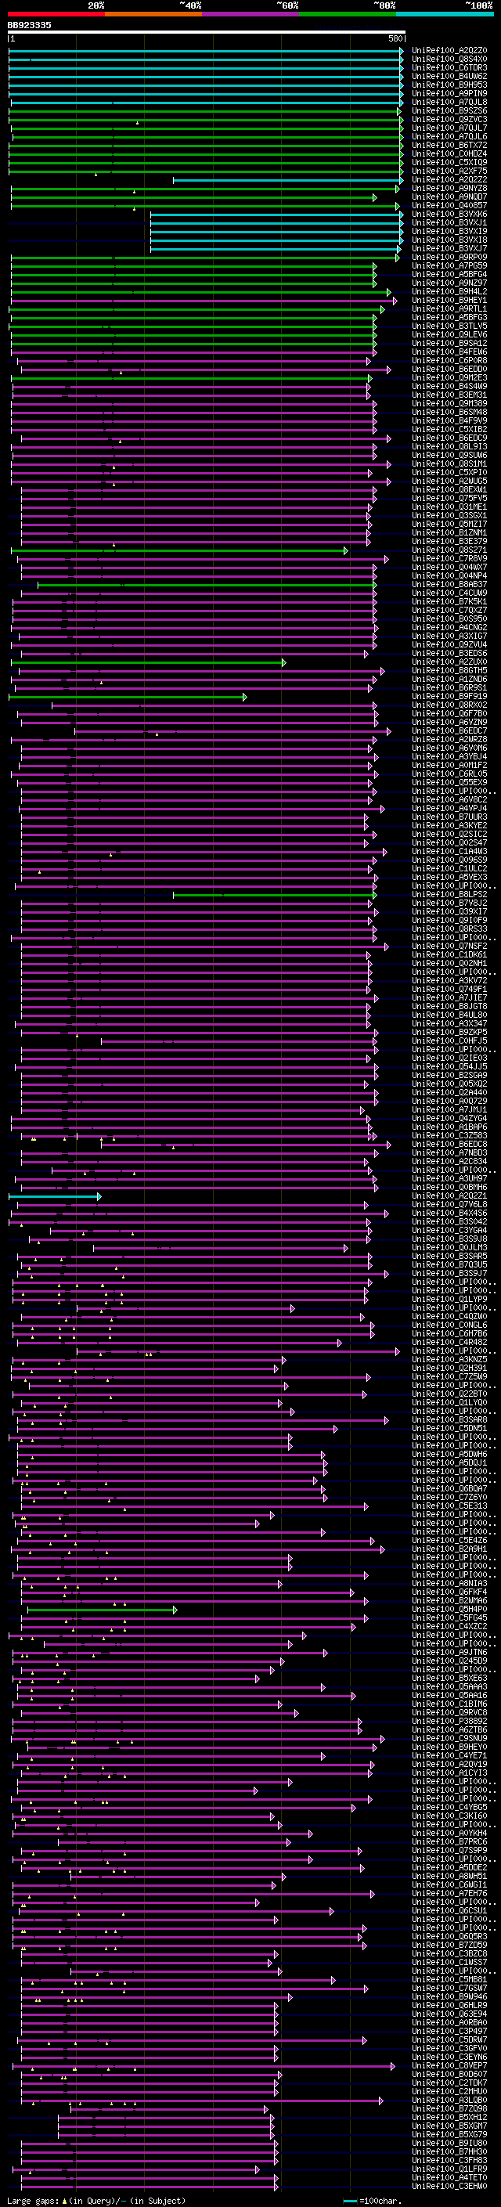The height and width of the screenshot is (2207, 501).
Task: Select label UniRef100_Q75FV5
Action: pos(449,498)
